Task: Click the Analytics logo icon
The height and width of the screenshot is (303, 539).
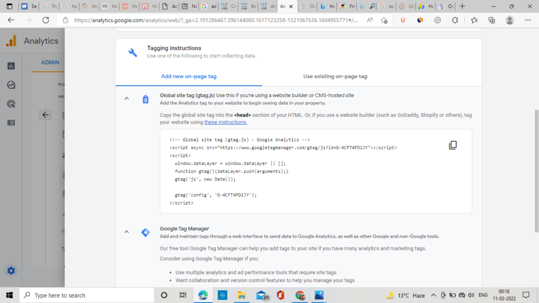Action: (x=12, y=41)
